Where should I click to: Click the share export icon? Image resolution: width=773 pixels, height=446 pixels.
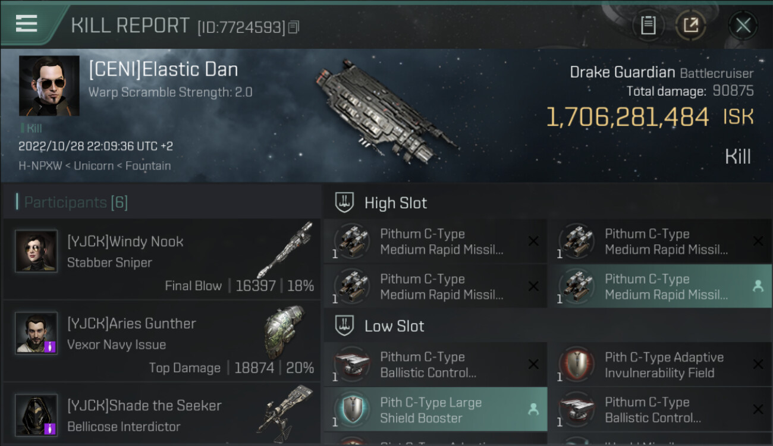tap(690, 26)
